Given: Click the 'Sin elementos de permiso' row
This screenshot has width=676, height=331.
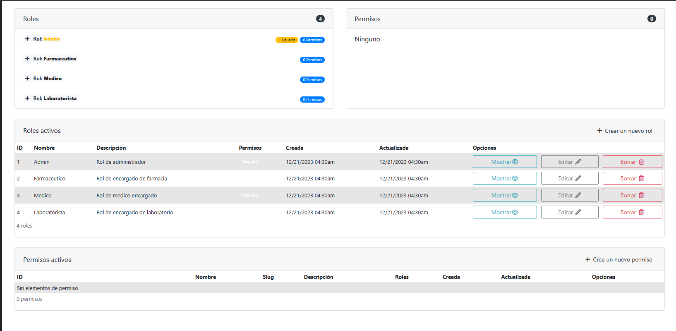Looking at the screenshot, I should click(x=339, y=288).
